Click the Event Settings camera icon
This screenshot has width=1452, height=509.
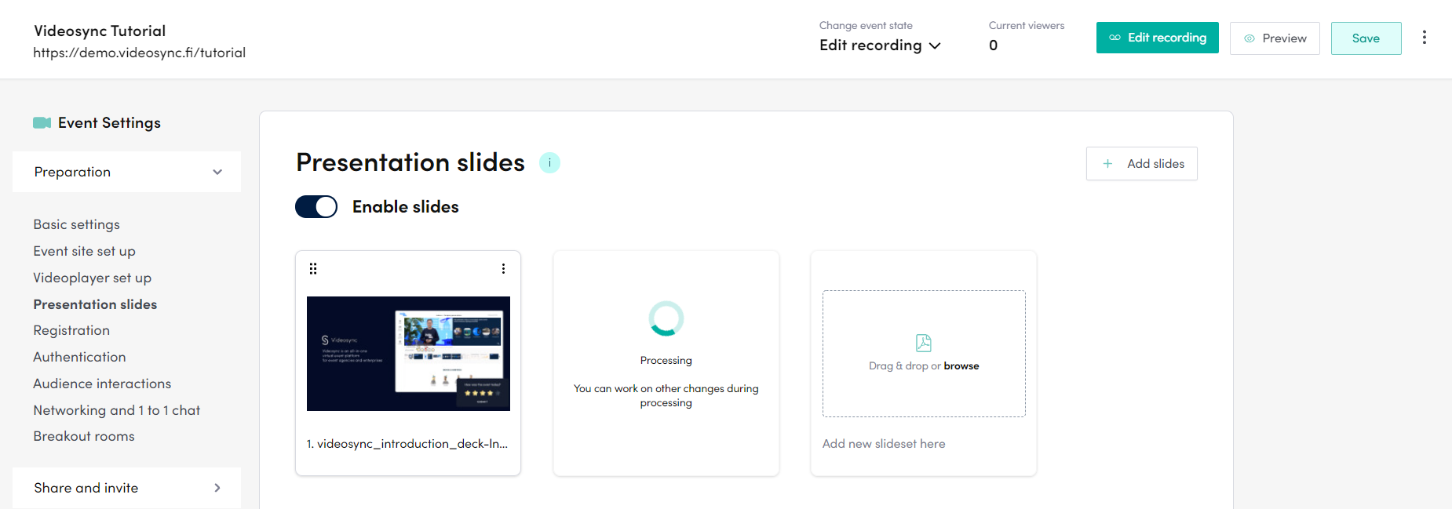click(x=42, y=122)
